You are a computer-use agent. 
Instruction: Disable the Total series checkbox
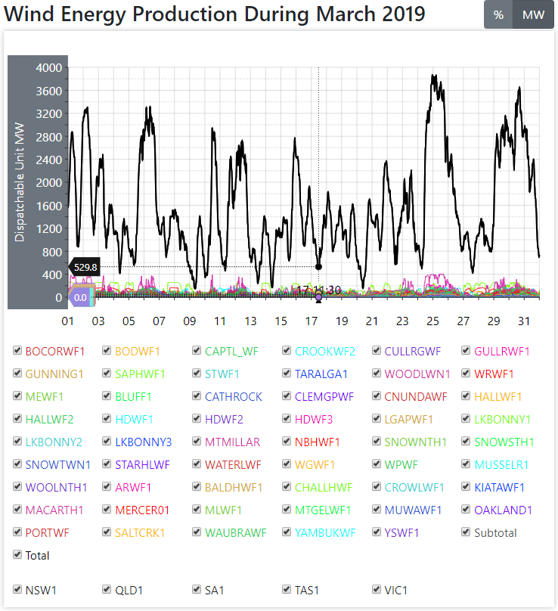tap(17, 555)
